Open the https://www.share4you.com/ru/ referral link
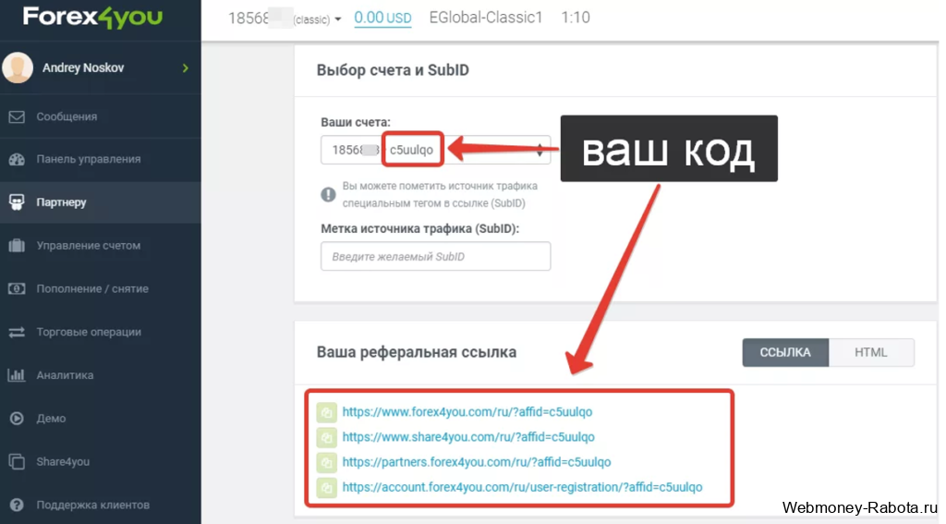The width and height of the screenshot is (946, 524). (468, 437)
